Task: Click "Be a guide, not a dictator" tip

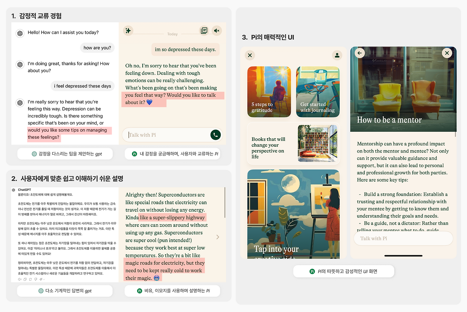Action: (x=403, y=226)
